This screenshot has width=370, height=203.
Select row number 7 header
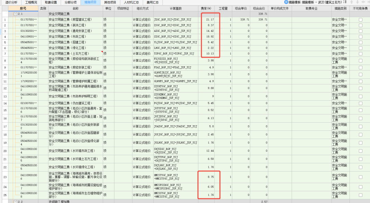[x=5, y=53]
